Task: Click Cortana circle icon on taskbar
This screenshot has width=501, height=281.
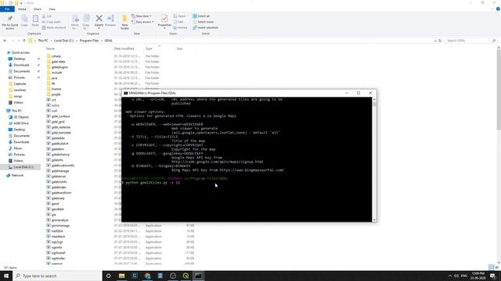Action: 108,276
